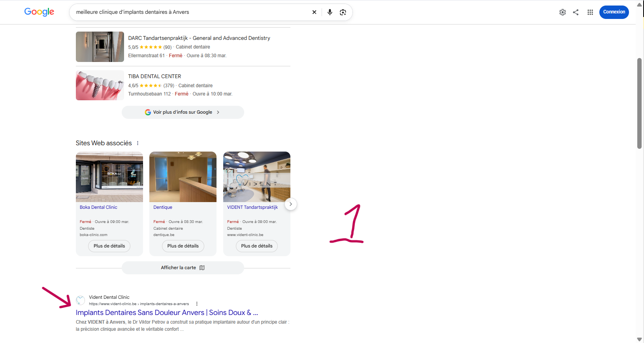Click Plus de détails for Boka Dental Clinic

pos(109,246)
